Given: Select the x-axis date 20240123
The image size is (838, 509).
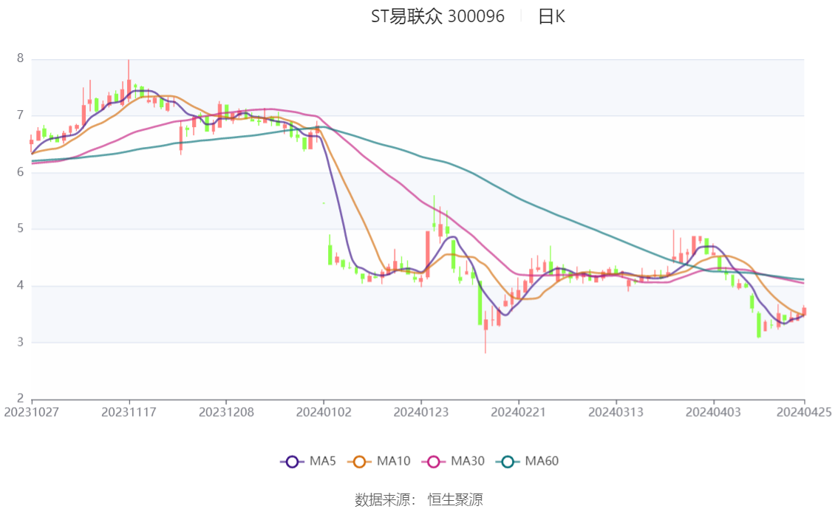Looking at the screenshot, I should point(421,412).
